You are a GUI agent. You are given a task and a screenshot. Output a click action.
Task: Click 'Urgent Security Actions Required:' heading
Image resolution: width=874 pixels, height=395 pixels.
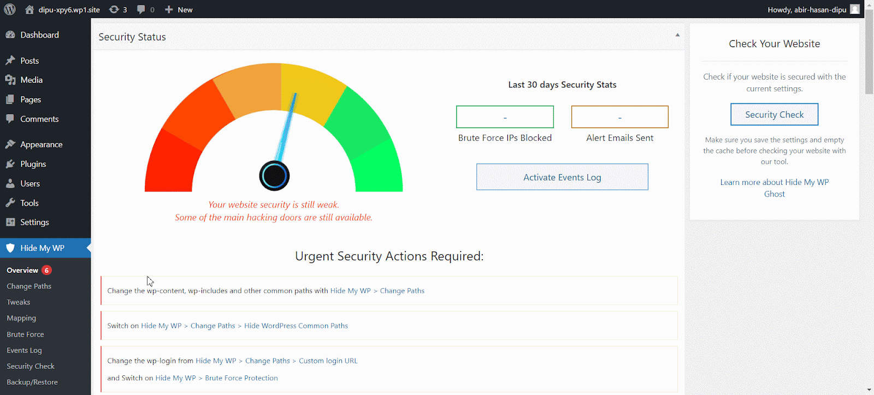(x=389, y=256)
